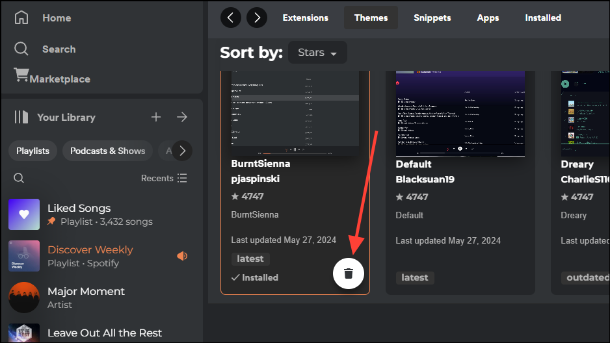Click author name pjaspinski
610x343 pixels.
coord(255,179)
